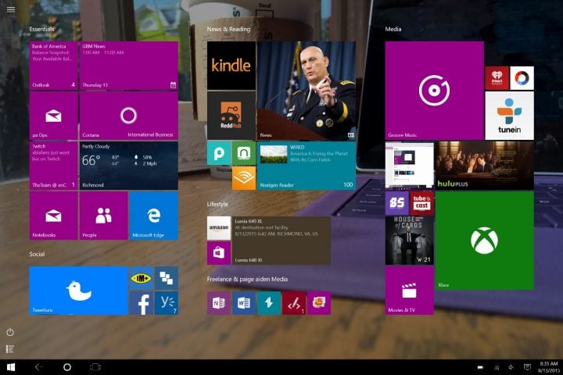
Task: Launch the Yammer tile
Action: coord(167,303)
